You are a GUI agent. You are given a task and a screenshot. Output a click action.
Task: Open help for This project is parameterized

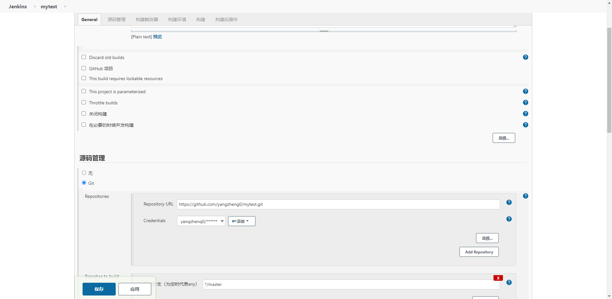(x=525, y=91)
